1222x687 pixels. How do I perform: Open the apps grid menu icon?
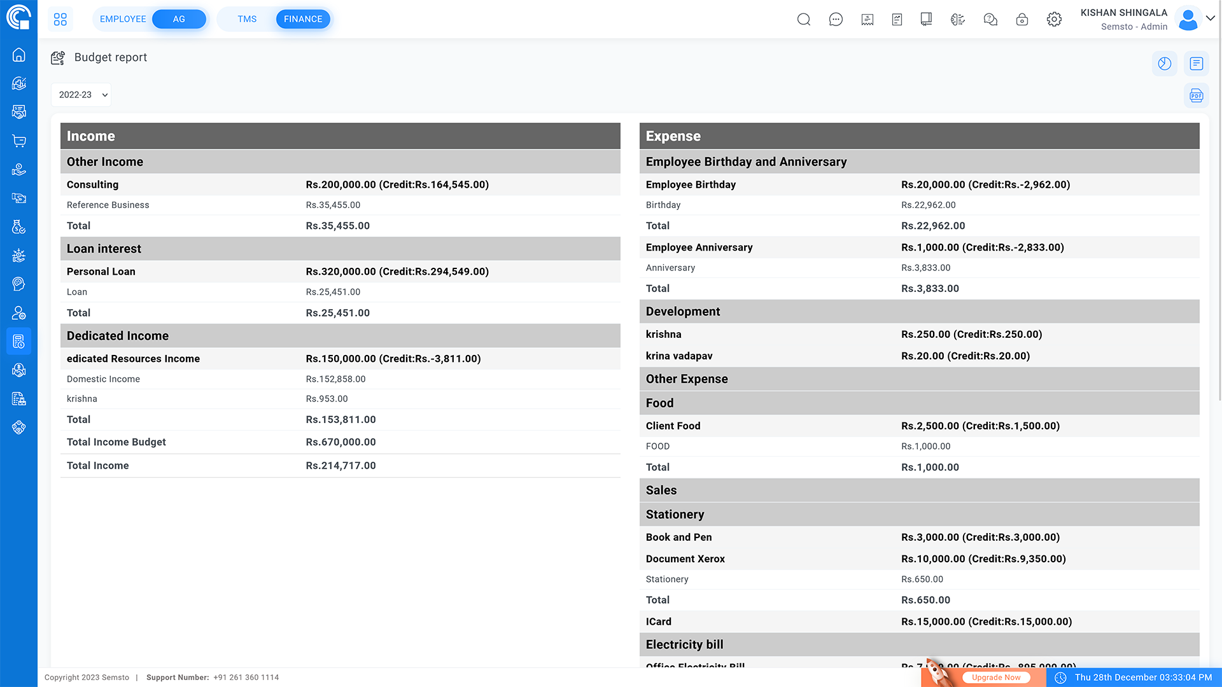click(x=60, y=19)
